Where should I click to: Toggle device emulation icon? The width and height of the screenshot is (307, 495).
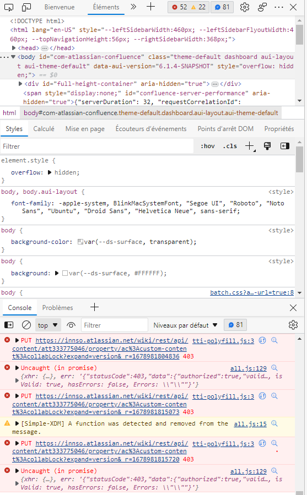(26, 7)
